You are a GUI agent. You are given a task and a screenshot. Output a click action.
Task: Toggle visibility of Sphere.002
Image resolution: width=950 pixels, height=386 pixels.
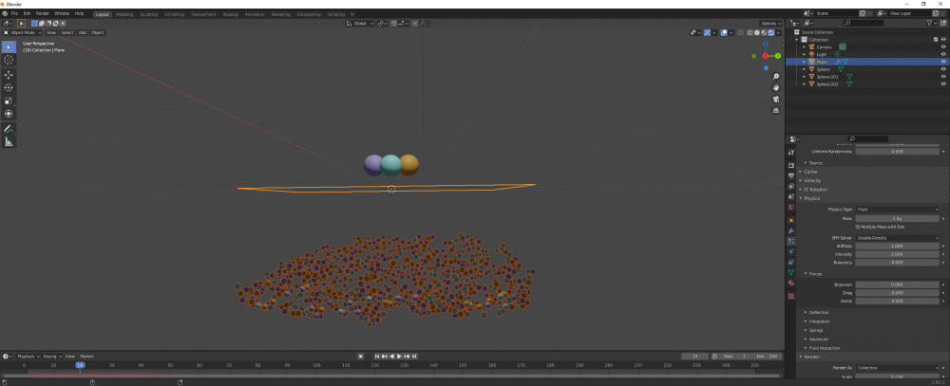(x=943, y=84)
